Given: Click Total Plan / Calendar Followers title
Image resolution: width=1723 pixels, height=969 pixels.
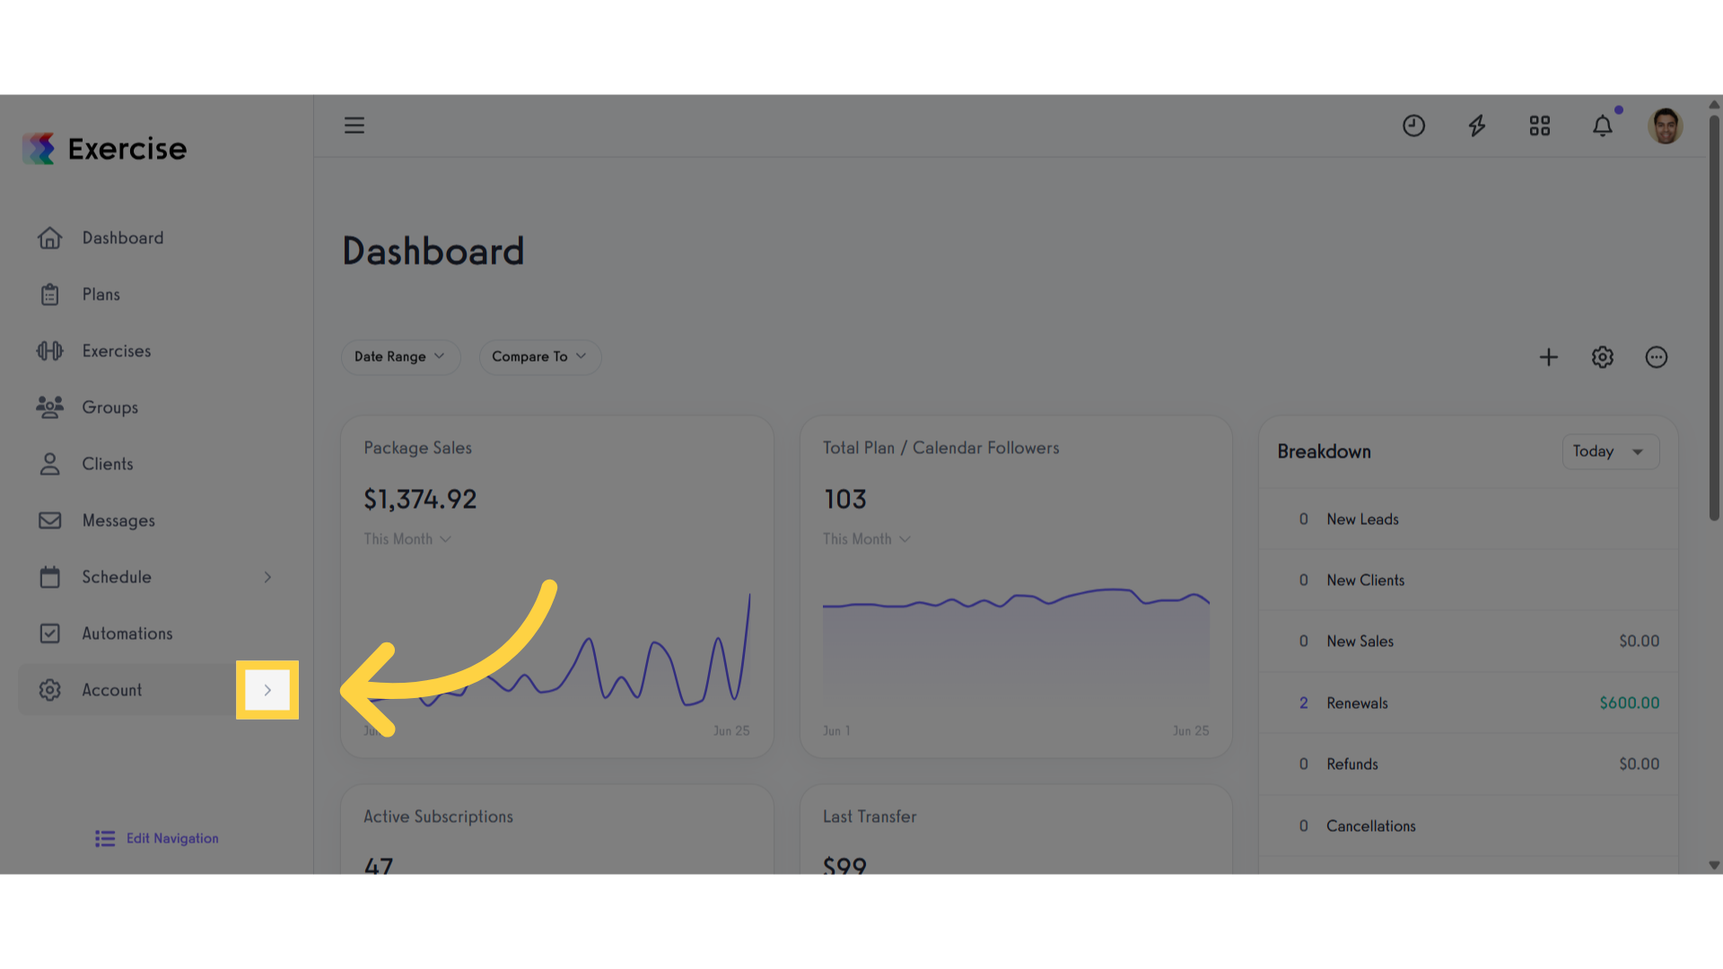Looking at the screenshot, I should (x=941, y=449).
